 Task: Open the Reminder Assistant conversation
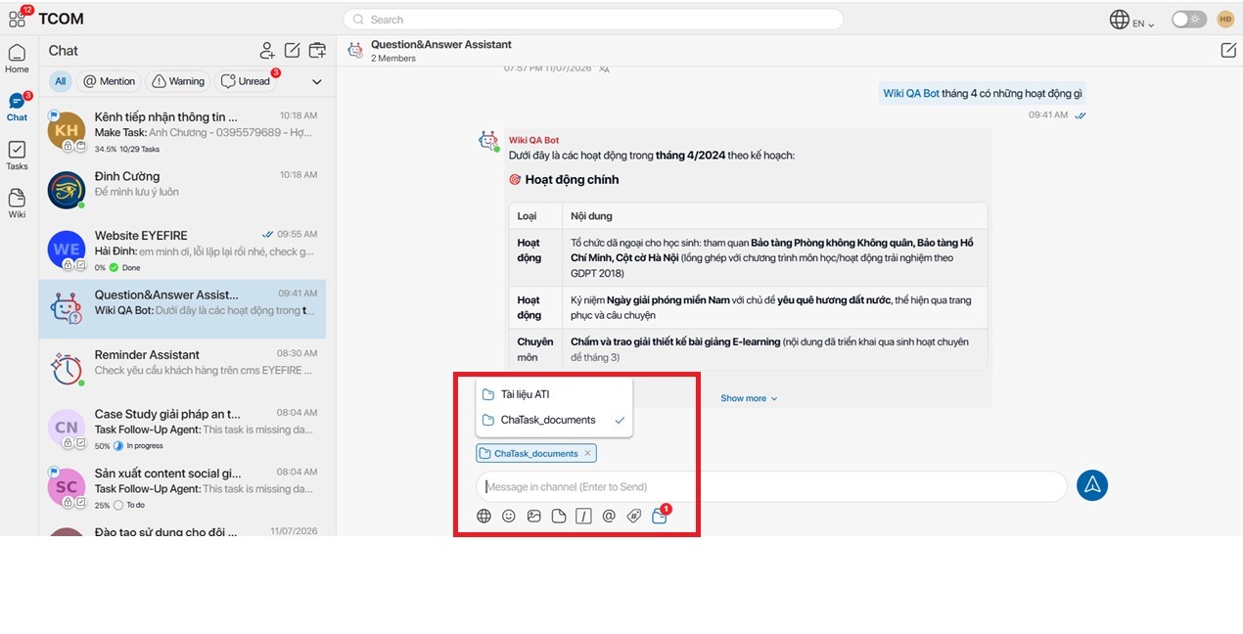tap(183, 369)
